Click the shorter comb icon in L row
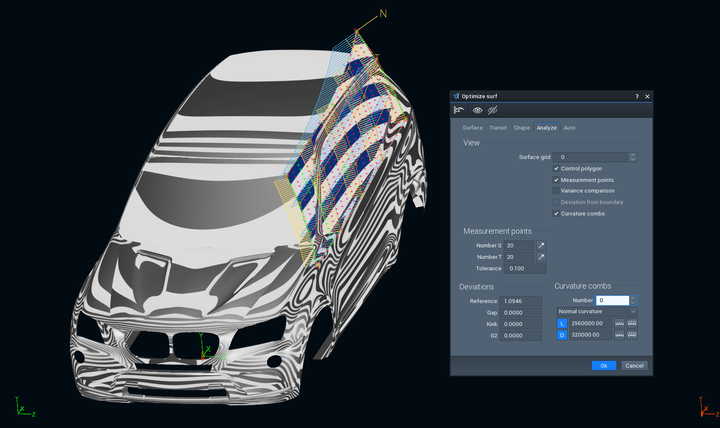 pos(619,323)
